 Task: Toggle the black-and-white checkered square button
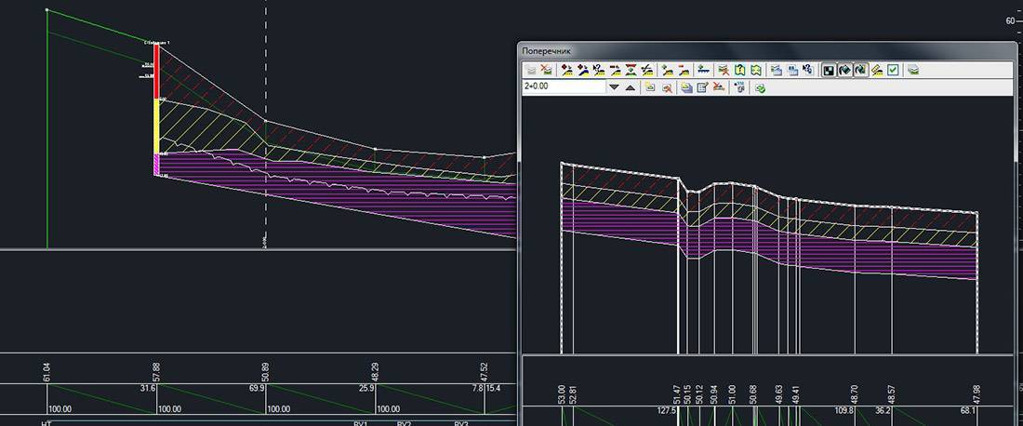click(829, 70)
